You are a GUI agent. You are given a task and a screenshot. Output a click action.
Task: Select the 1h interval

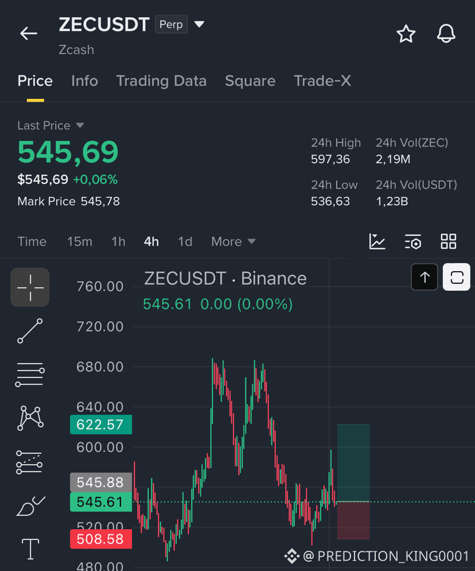[118, 241]
